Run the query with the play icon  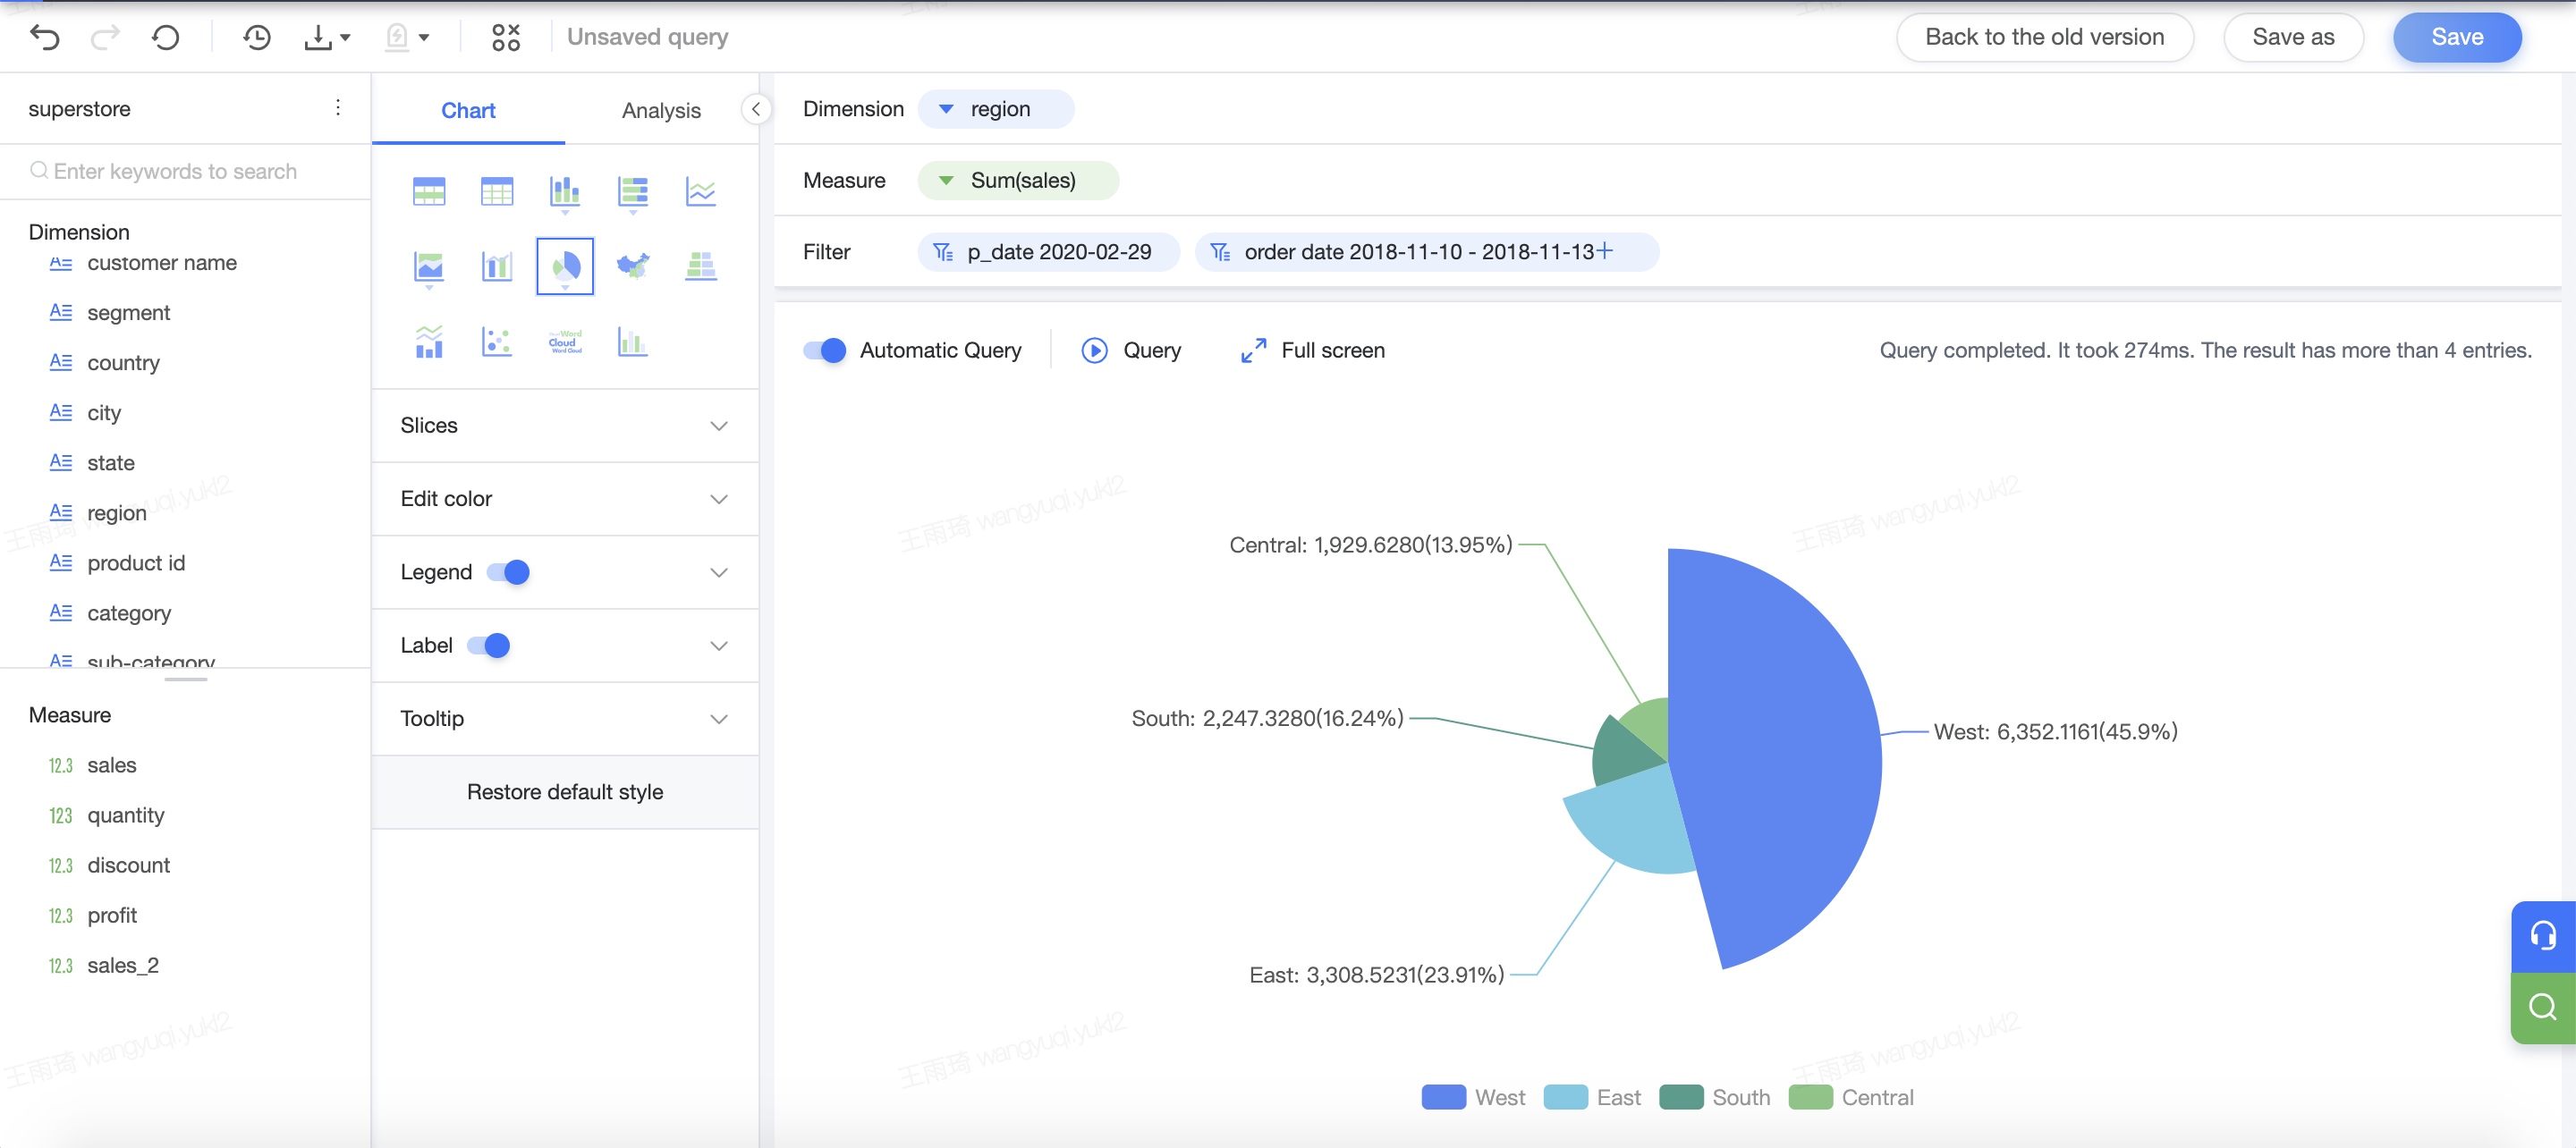[1095, 350]
